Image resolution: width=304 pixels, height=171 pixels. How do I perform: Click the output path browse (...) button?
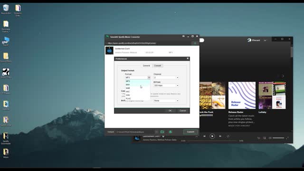pyautogui.click(x=156, y=132)
